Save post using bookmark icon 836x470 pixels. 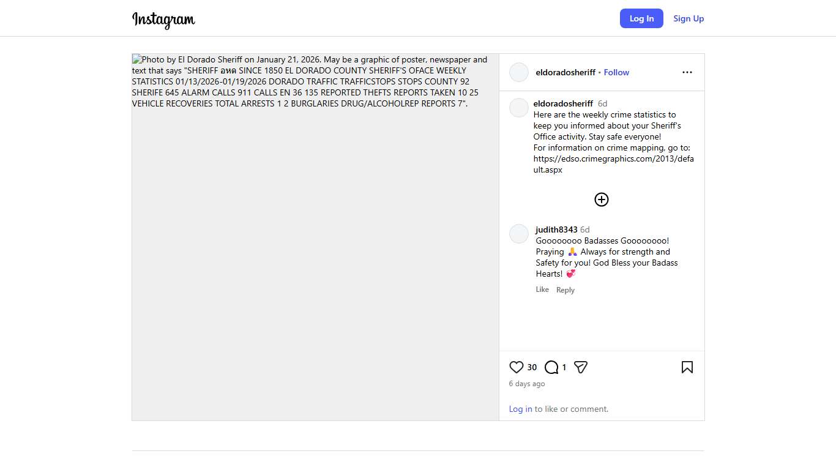[x=687, y=367]
